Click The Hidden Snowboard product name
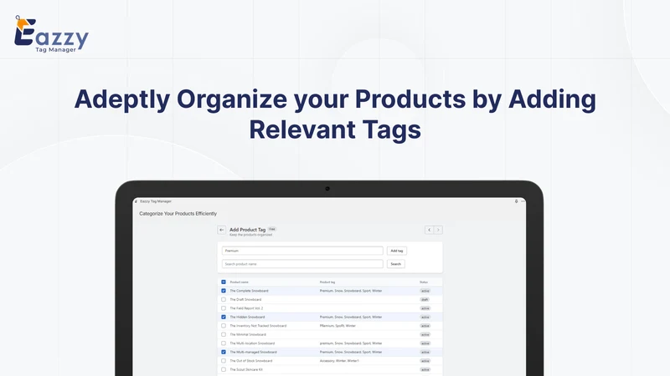 click(x=247, y=317)
